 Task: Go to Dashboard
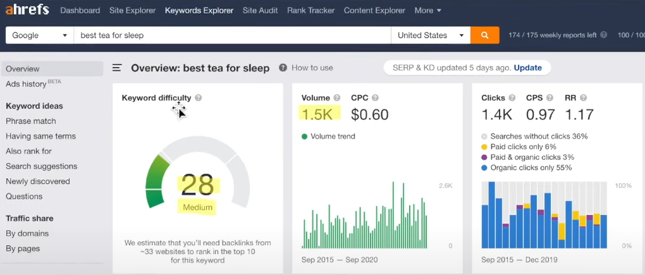tap(80, 11)
